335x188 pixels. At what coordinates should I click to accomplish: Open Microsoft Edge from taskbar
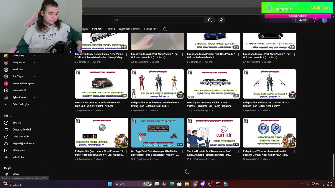point(172,184)
